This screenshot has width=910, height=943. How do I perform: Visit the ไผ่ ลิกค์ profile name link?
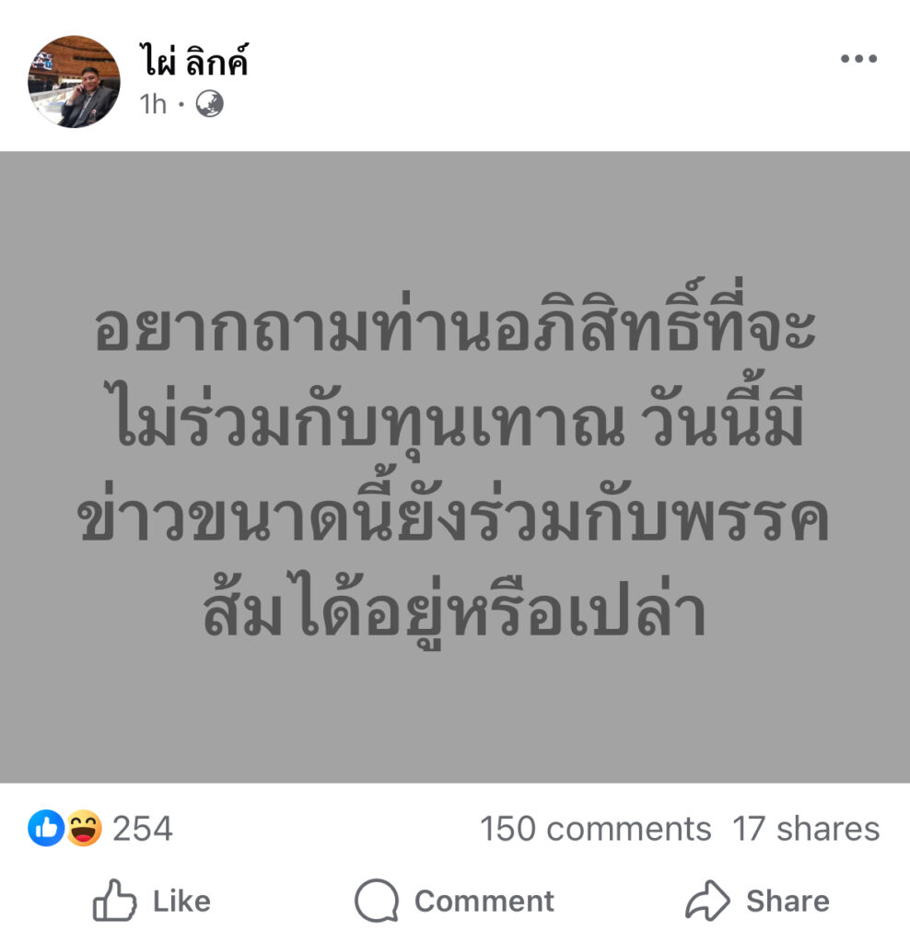pos(193,60)
